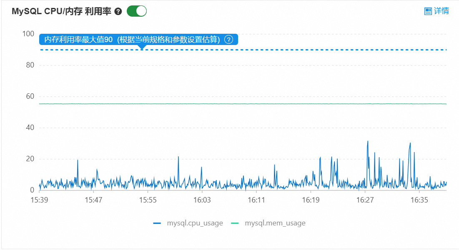Image resolution: width=459 pixels, height=250 pixels.
Task: Click the question mark in the 内存利用率最大值90 label
Action: (228, 40)
